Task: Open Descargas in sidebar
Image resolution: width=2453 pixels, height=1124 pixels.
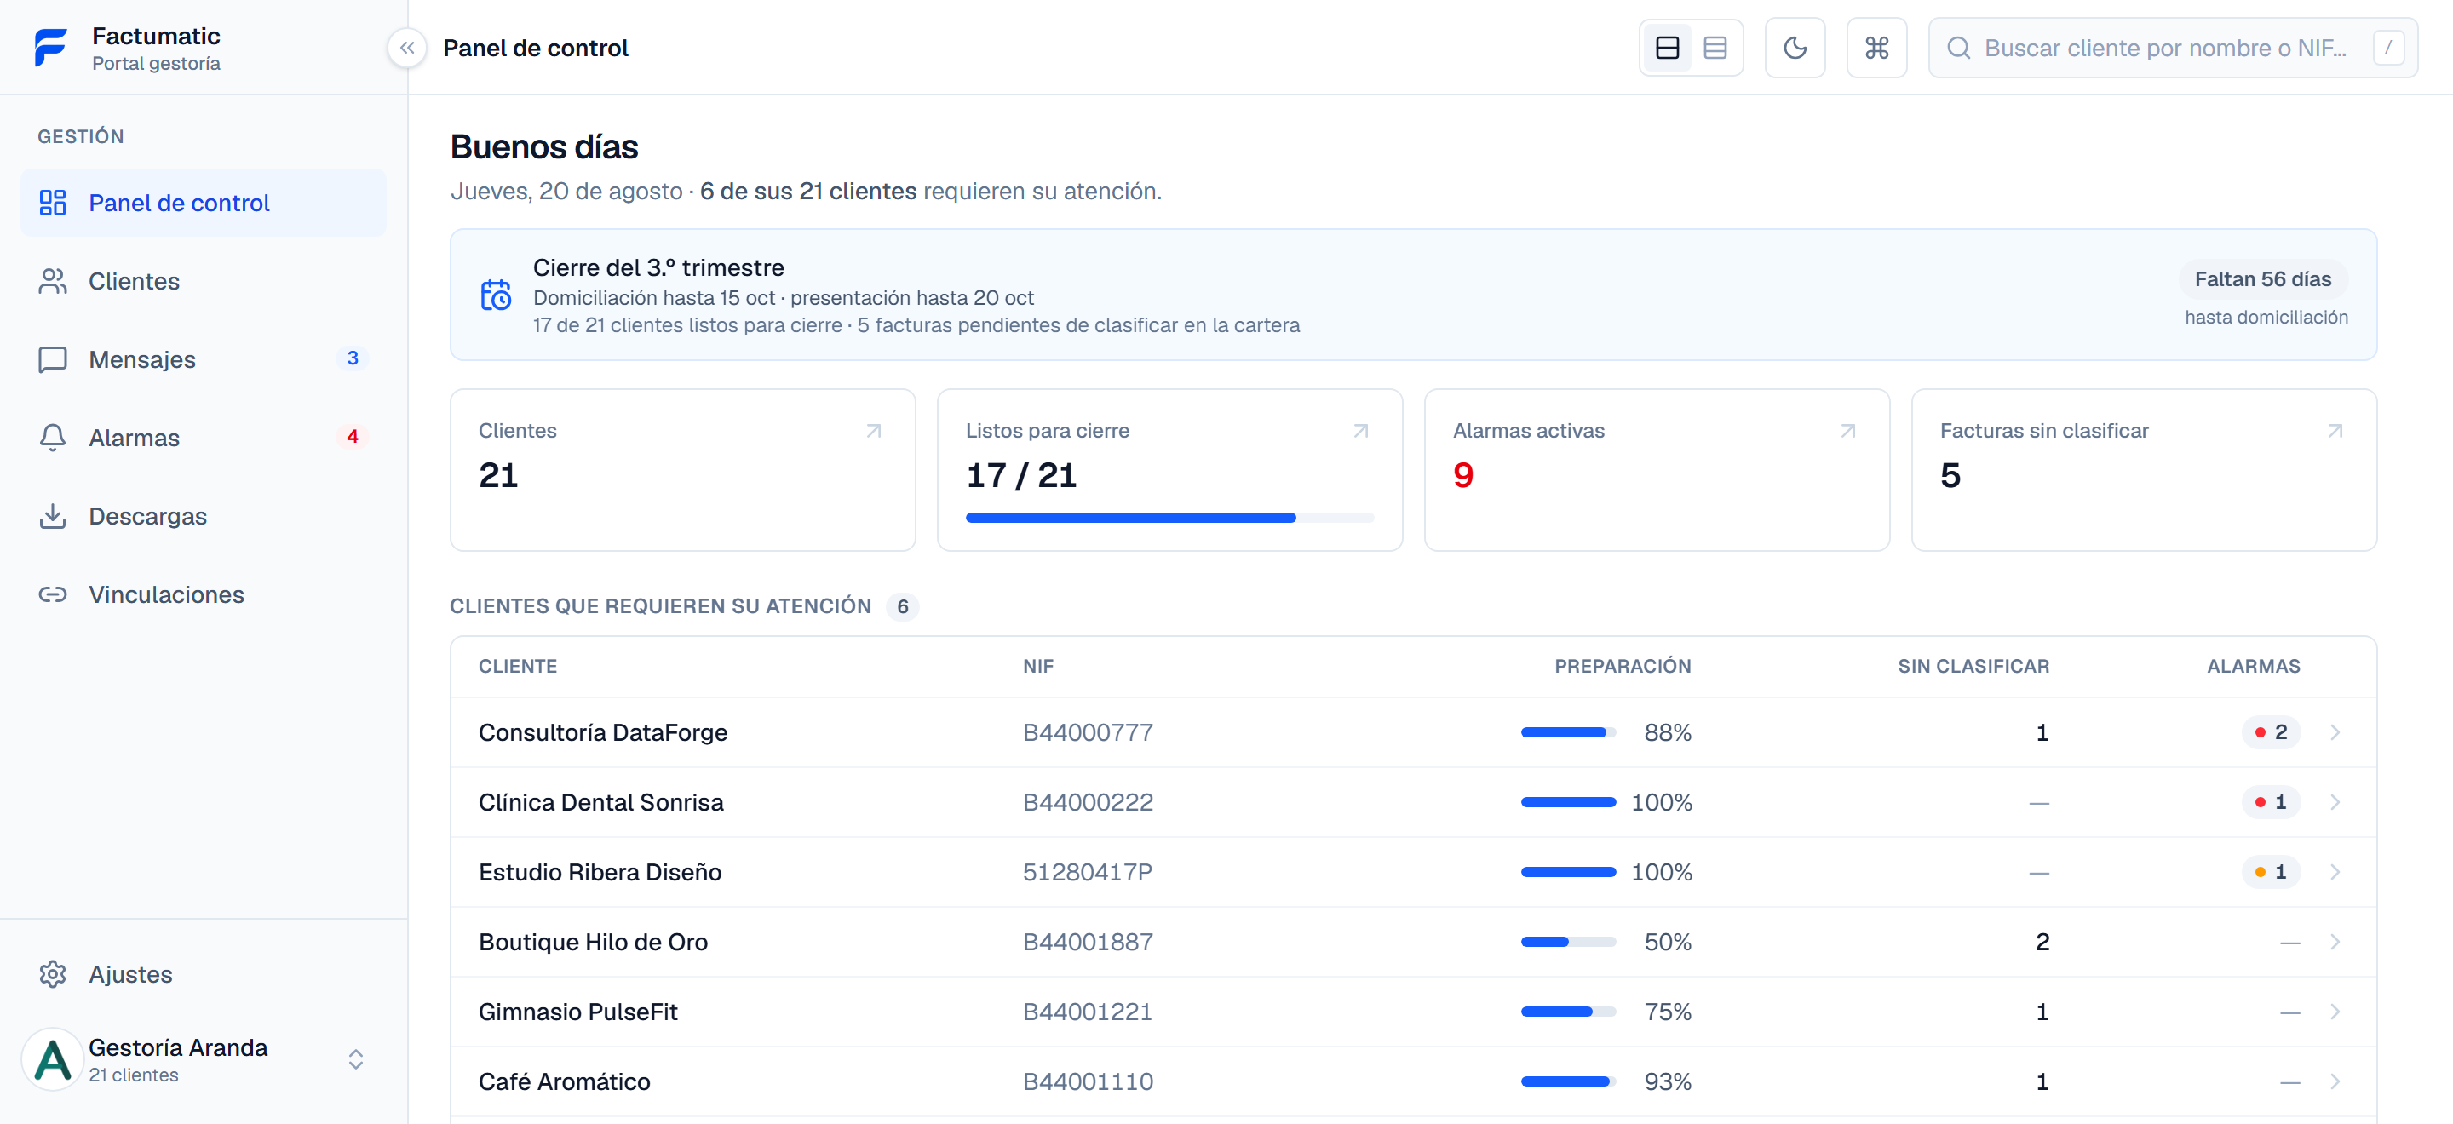Action: [204, 516]
